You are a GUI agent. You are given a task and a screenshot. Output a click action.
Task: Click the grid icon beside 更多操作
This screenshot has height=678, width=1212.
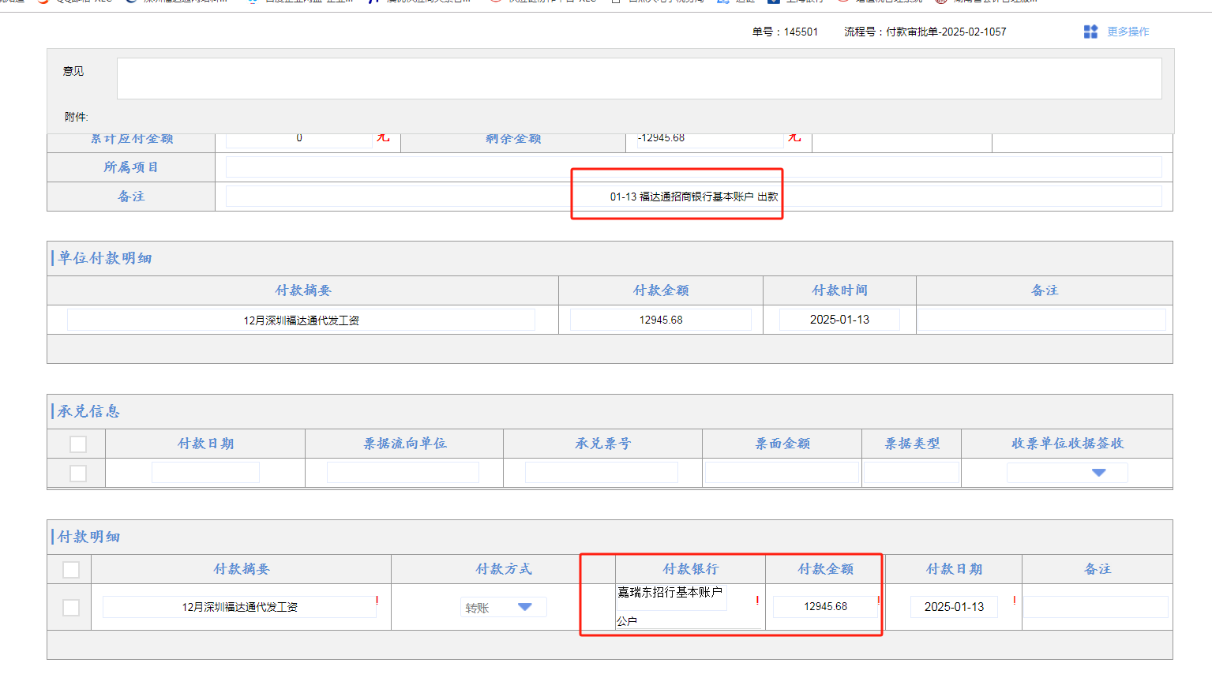(x=1090, y=32)
